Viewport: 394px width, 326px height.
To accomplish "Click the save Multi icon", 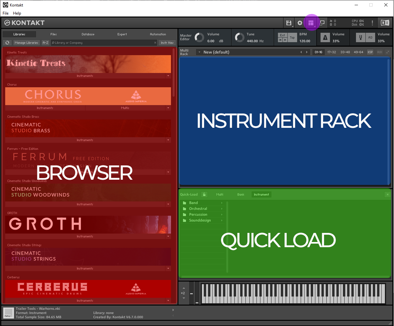I will pos(289,23).
